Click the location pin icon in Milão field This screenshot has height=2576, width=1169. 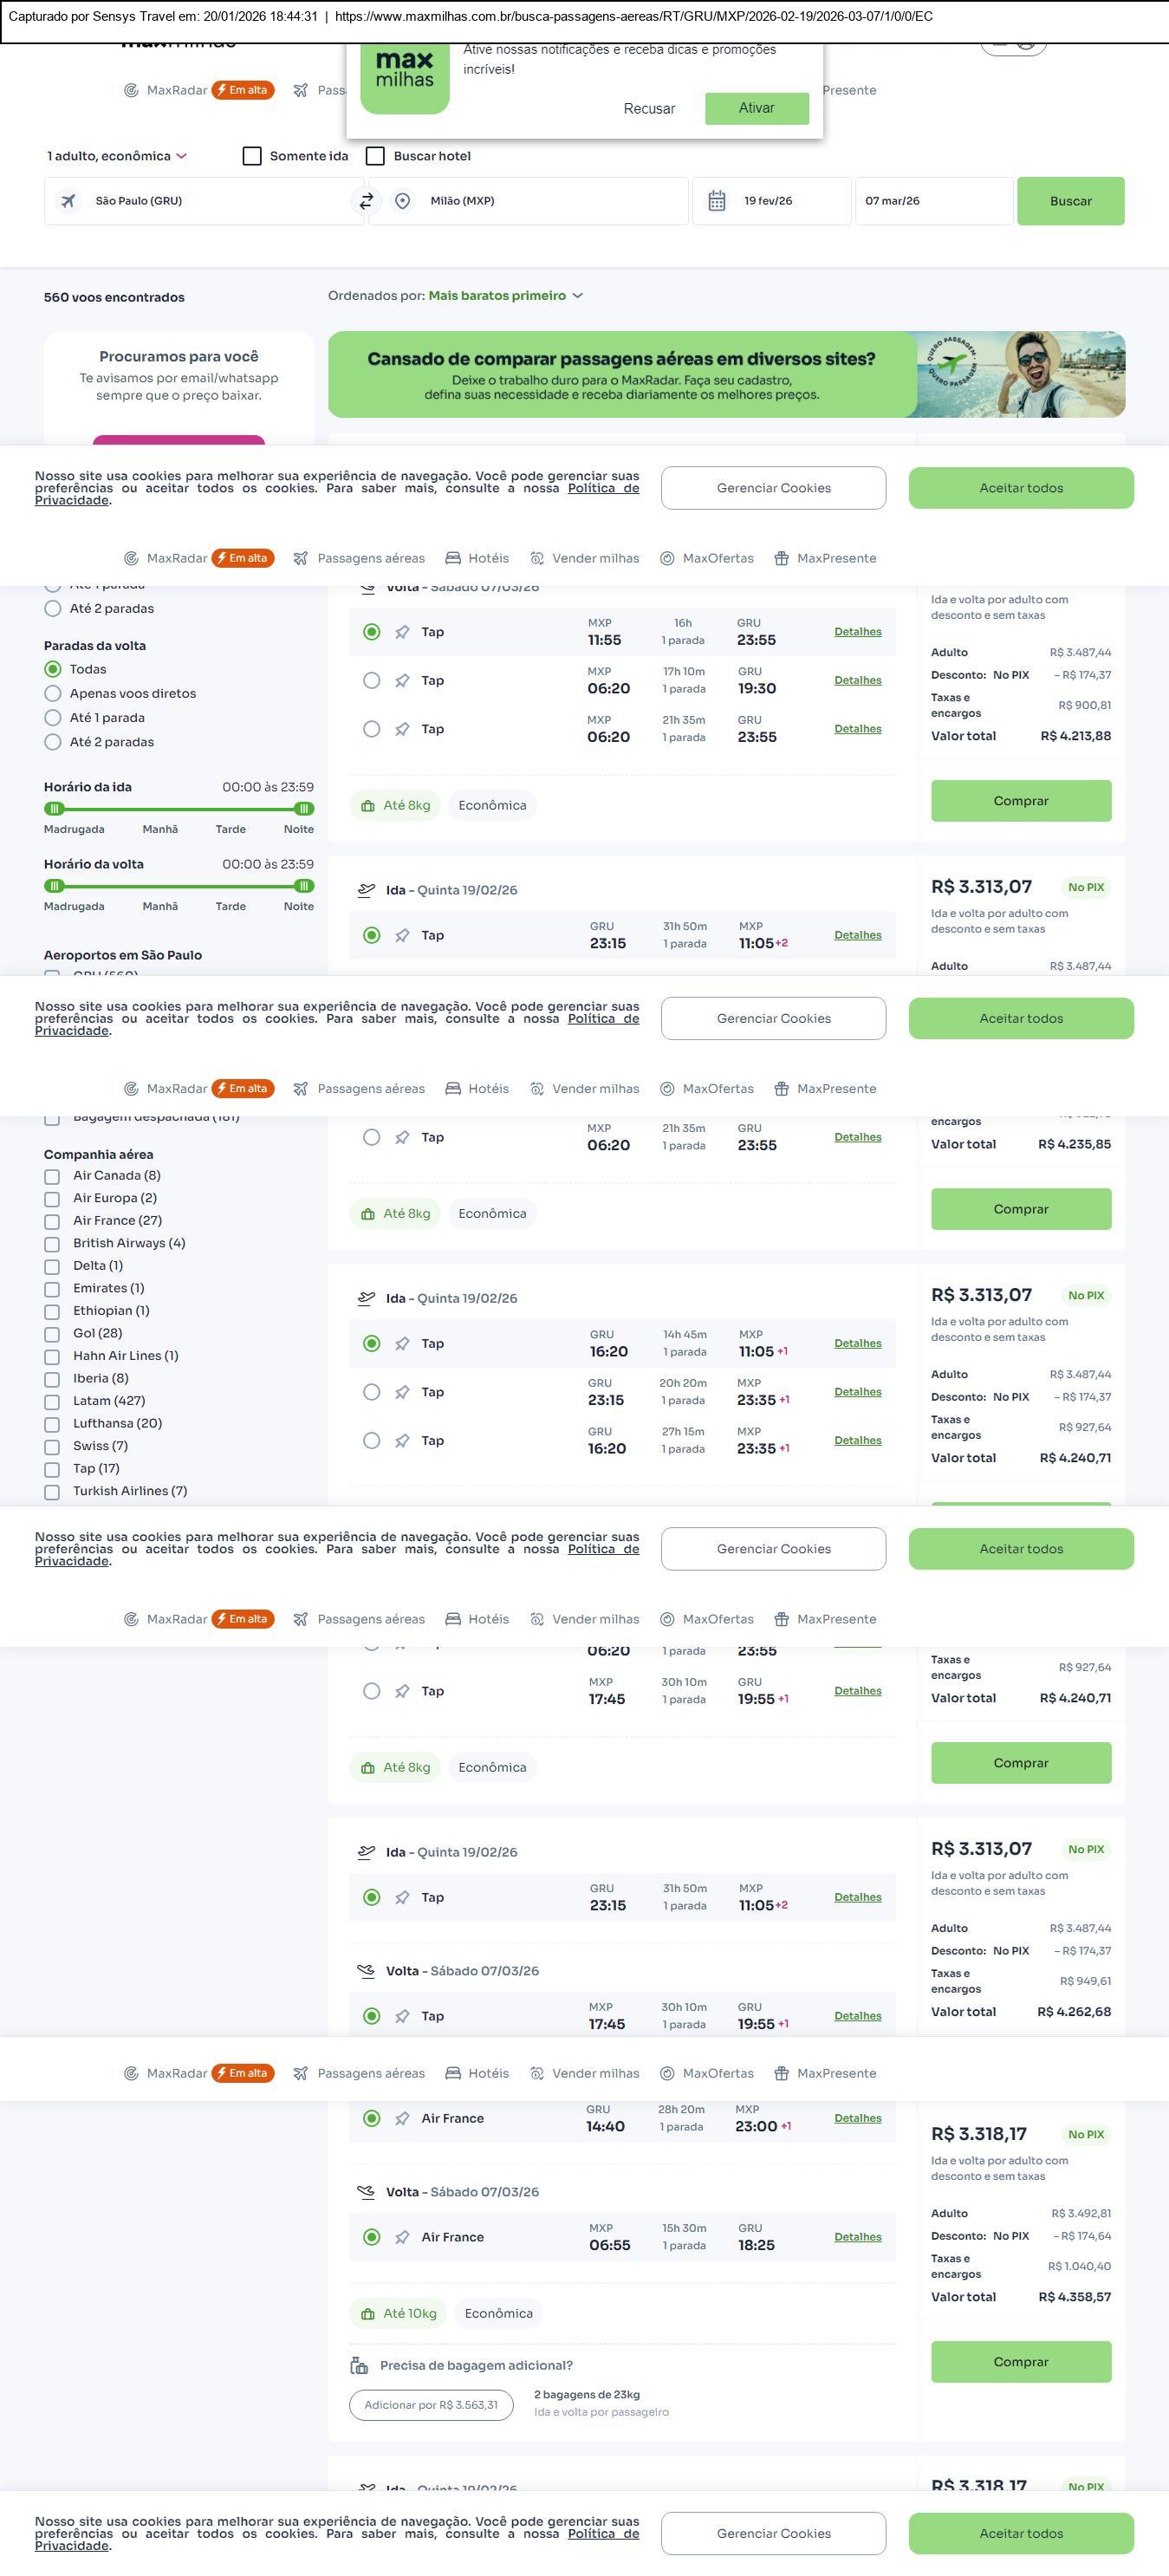click(x=402, y=201)
